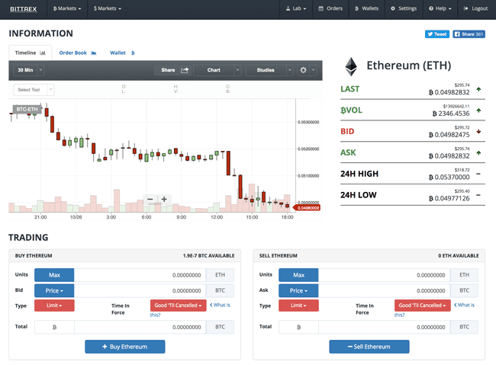Screen dimensions: 496x365
Task: Click the red current price marker on chart
Action: [307, 208]
